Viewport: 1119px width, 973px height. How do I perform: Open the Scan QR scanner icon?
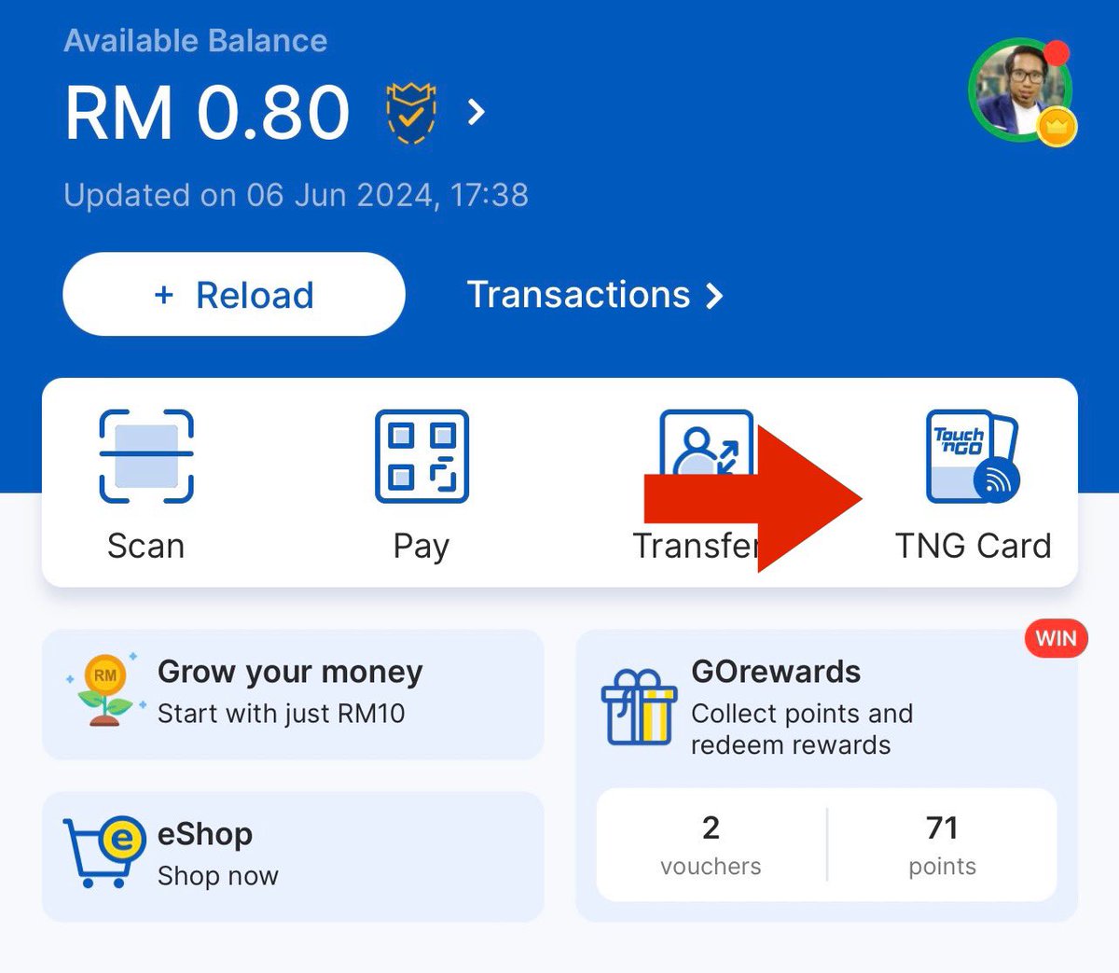146,456
